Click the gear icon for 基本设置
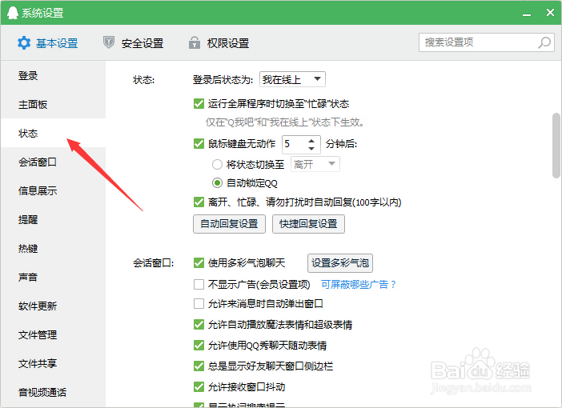 (24, 43)
